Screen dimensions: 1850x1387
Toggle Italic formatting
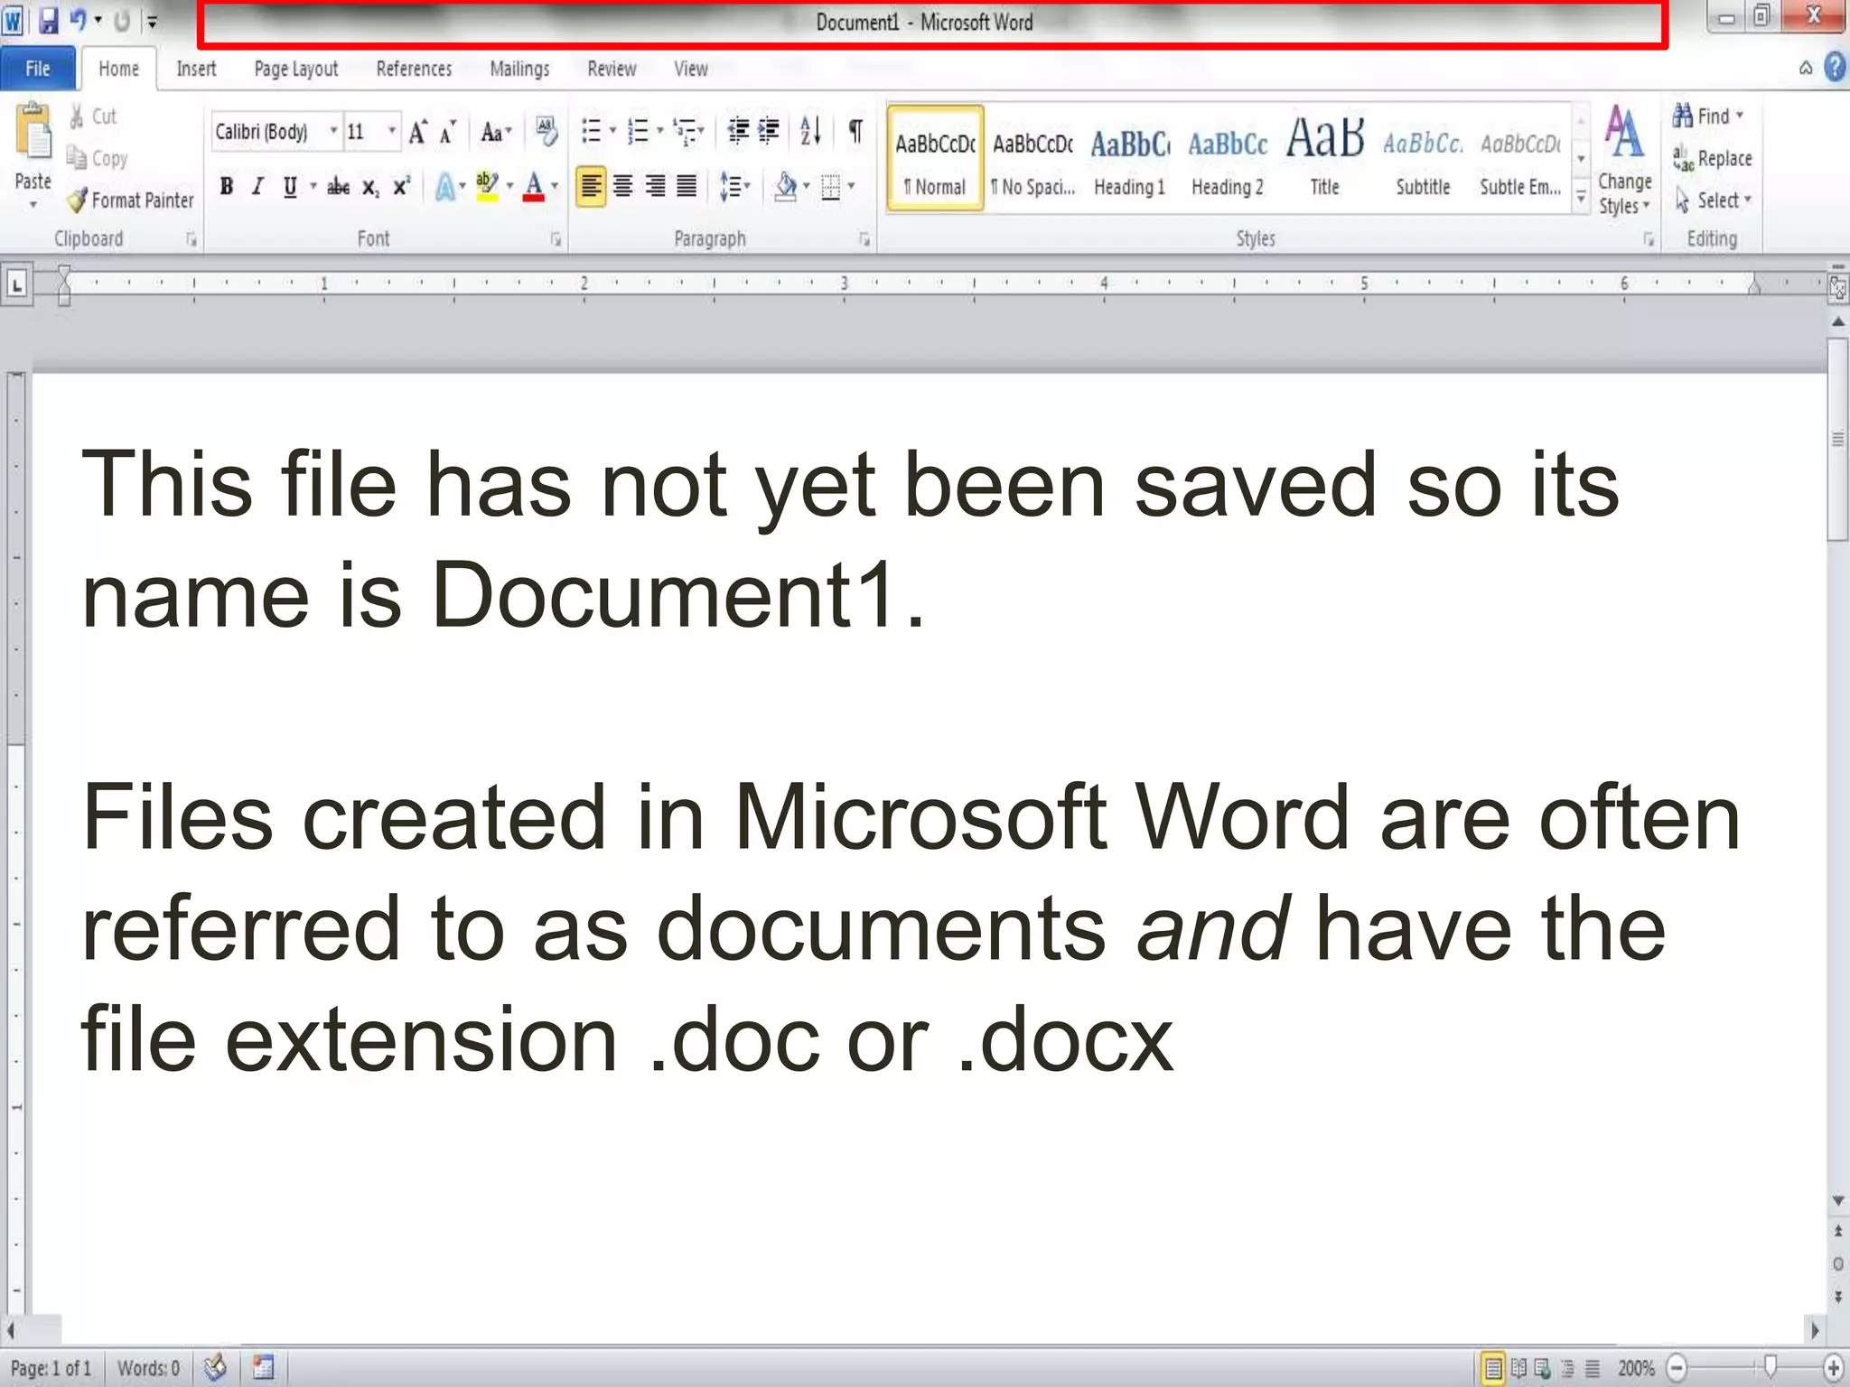point(257,187)
